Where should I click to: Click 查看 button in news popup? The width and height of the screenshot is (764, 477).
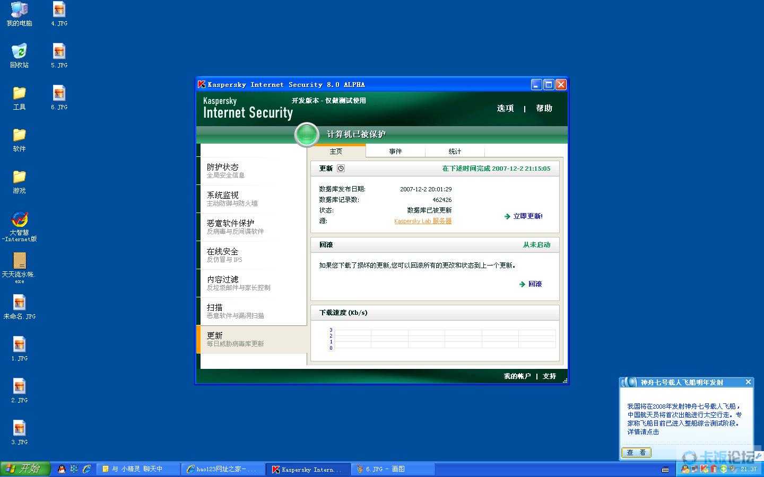pyautogui.click(x=636, y=453)
